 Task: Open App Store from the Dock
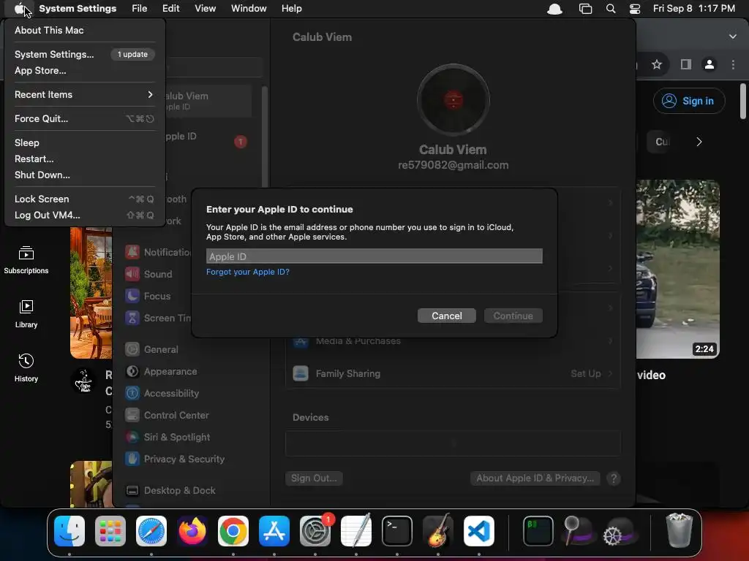pyautogui.click(x=274, y=531)
